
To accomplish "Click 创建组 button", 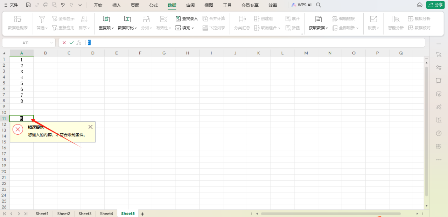I will (264, 18).
